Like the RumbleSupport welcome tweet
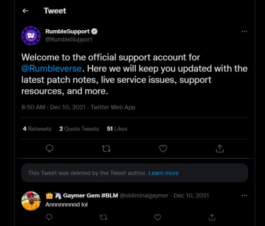Screen dimensions: 265x226 coord(163,149)
